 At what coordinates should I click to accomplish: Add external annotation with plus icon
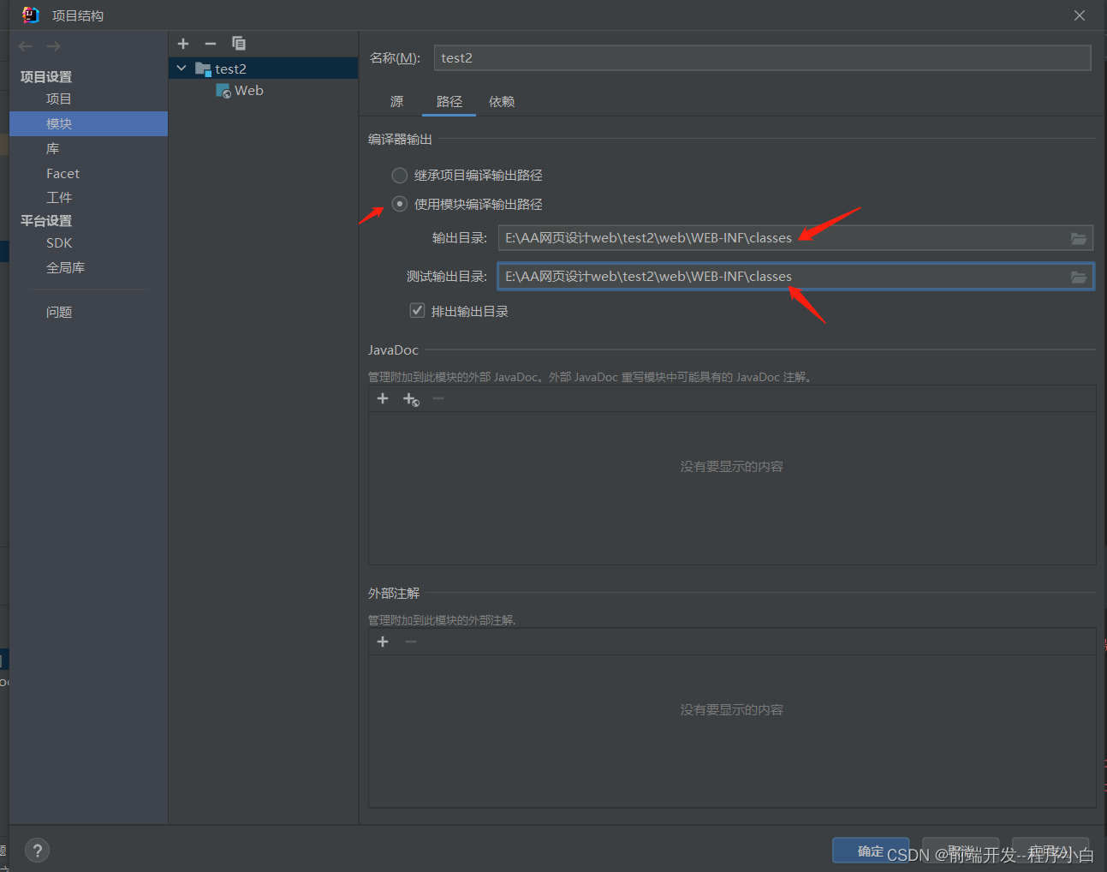click(x=383, y=642)
